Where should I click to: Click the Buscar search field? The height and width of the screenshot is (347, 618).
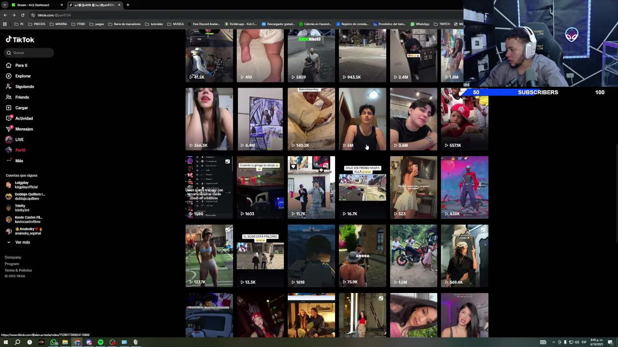tap(29, 53)
